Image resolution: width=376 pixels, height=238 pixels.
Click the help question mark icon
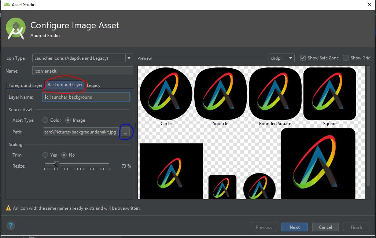click(11, 226)
